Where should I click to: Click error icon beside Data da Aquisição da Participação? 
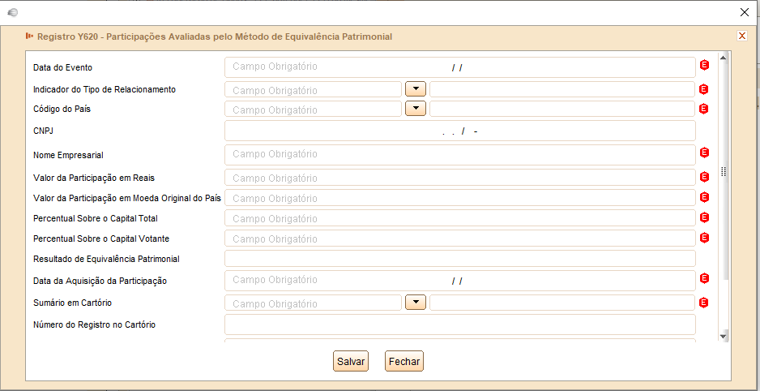coord(704,278)
